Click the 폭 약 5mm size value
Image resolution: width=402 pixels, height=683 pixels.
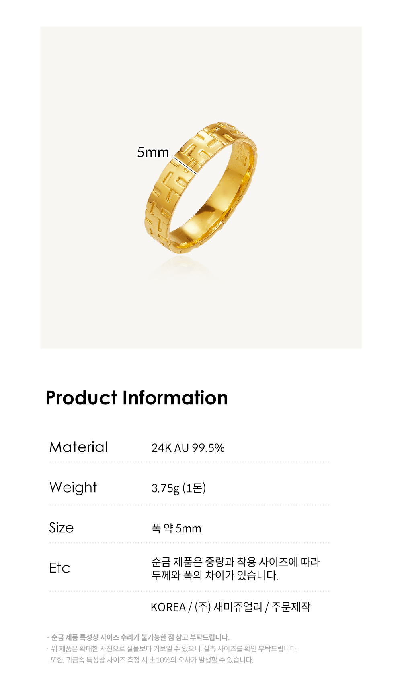176,528
